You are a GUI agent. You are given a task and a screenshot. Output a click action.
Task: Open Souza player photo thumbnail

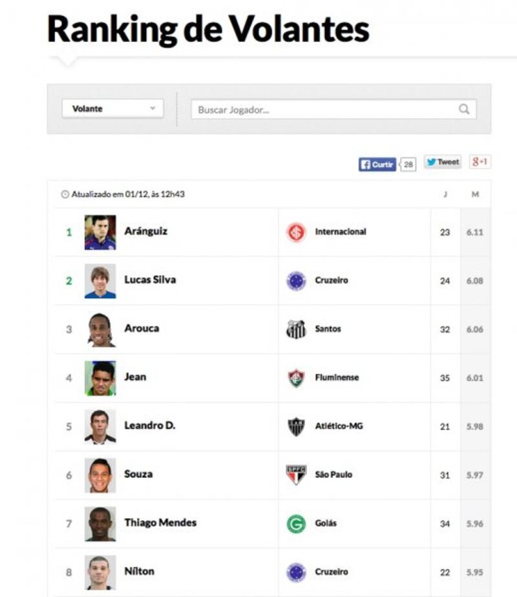click(x=100, y=475)
